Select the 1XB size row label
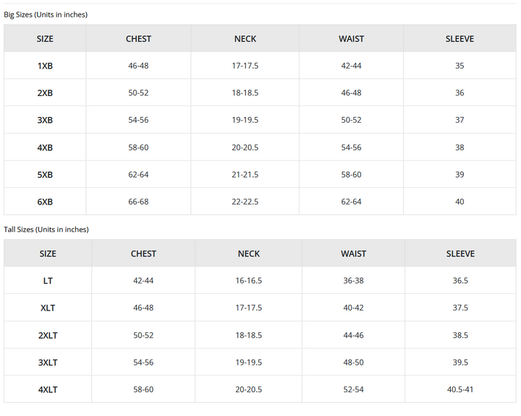The height and width of the screenshot is (416, 521). (x=45, y=66)
